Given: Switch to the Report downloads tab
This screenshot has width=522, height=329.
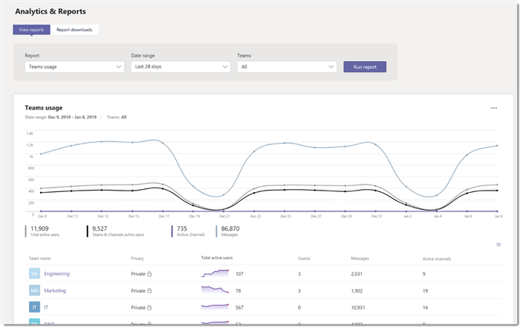Looking at the screenshot, I should (x=75, y=30).
